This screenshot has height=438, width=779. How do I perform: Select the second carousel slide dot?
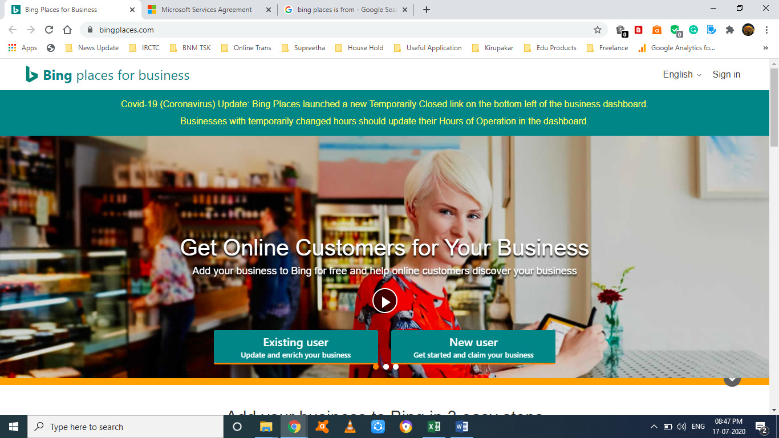point(386,367)
